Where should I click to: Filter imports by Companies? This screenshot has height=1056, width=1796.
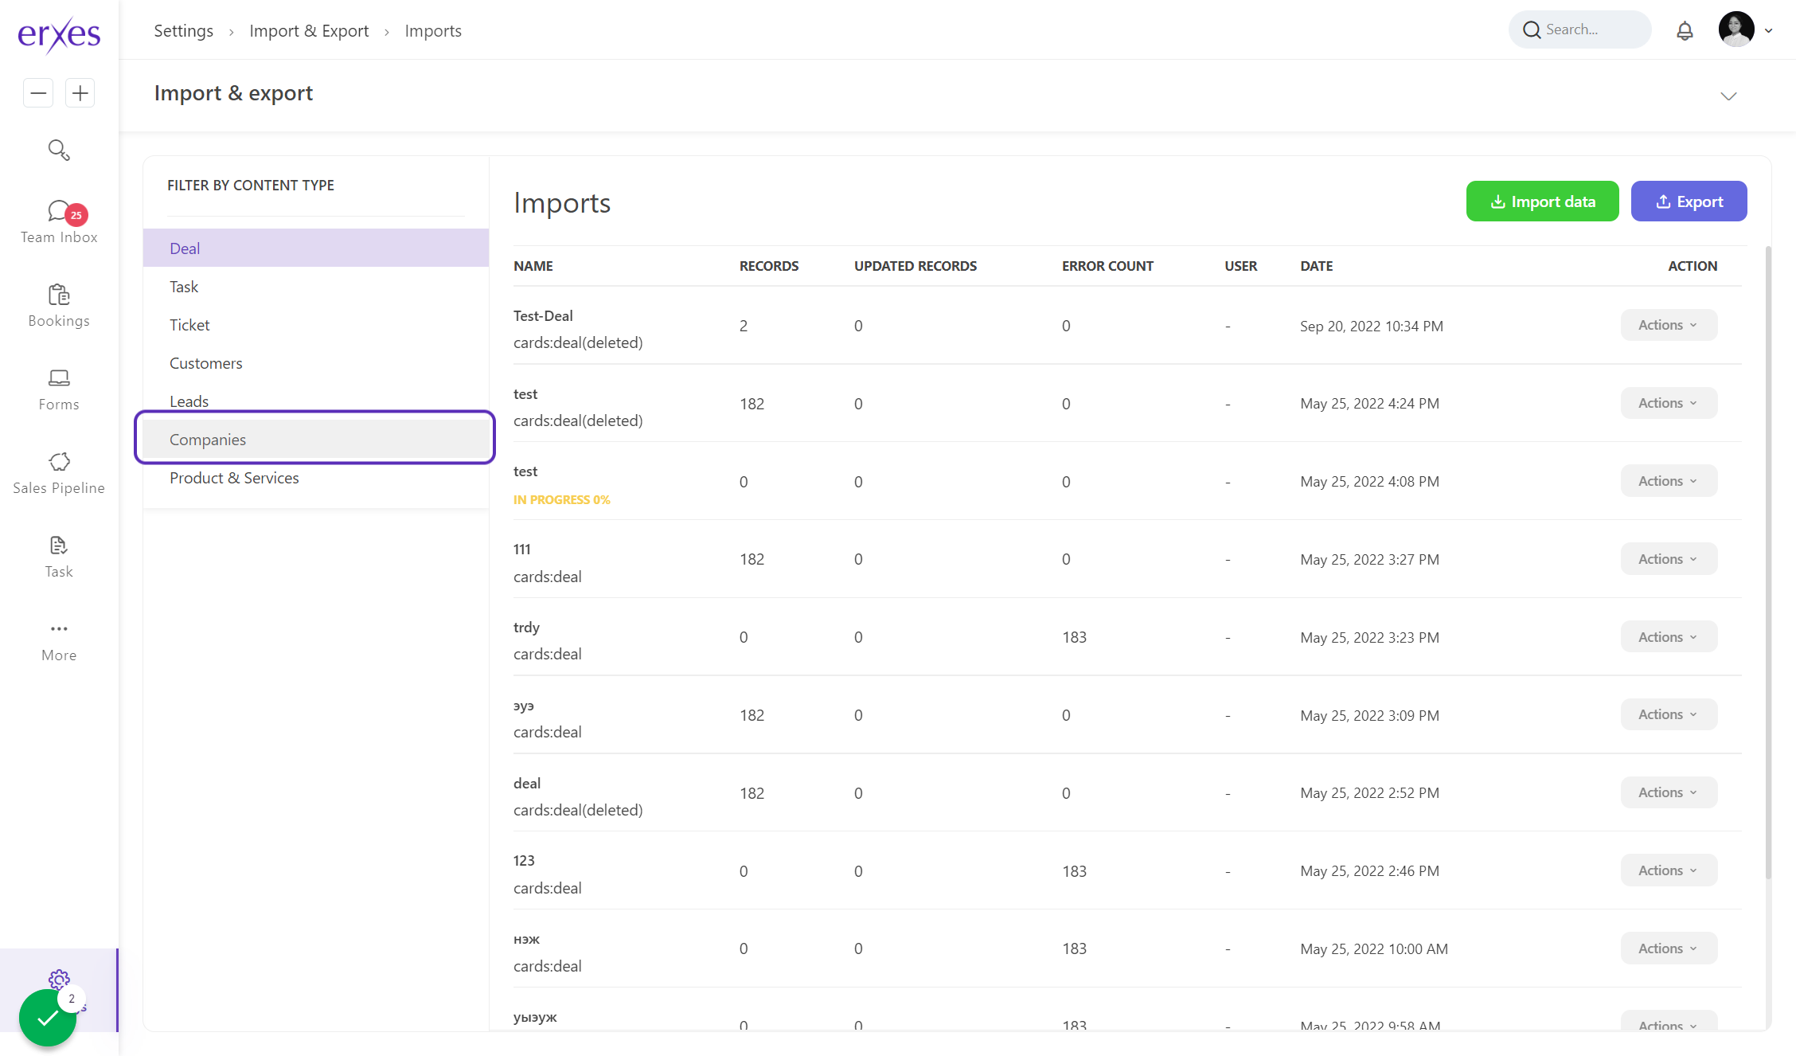coord(208,440)
